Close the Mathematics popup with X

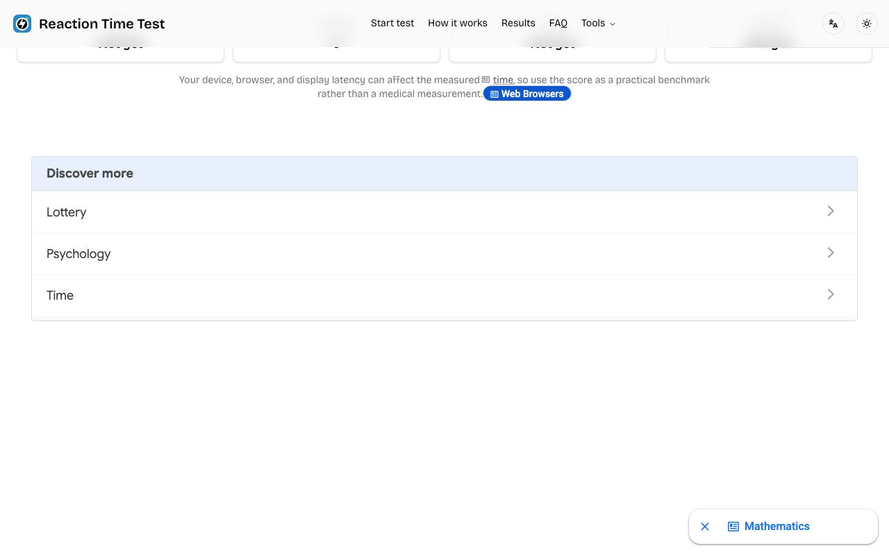[705, 527]
